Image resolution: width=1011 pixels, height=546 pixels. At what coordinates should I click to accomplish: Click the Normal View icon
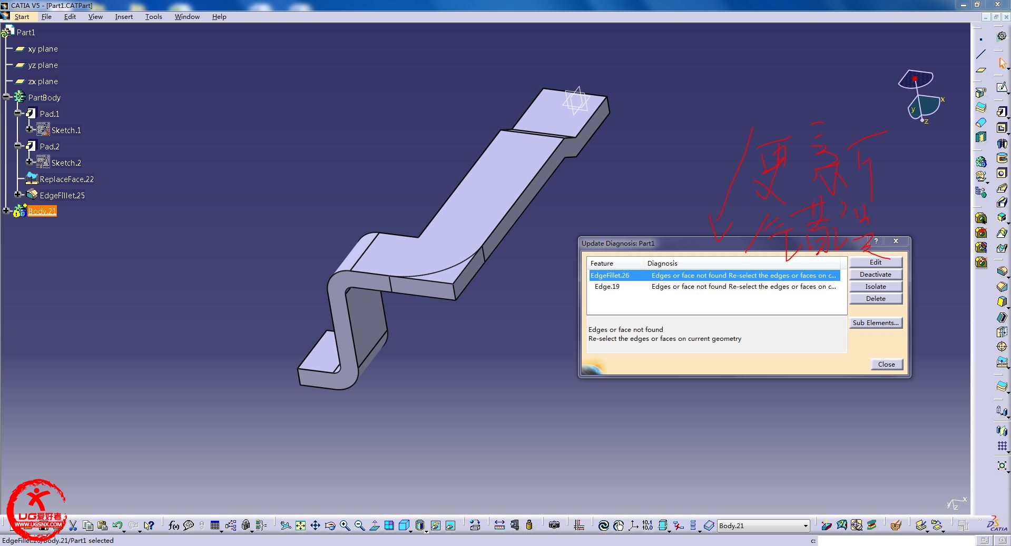click(374, 525)
